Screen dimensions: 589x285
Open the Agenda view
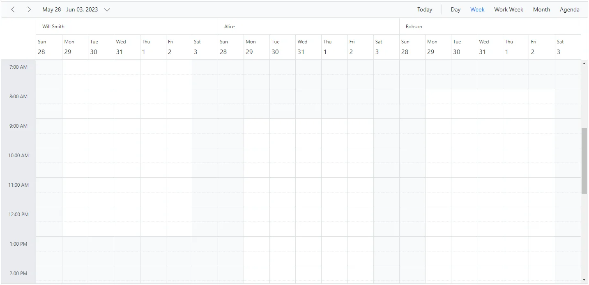click(569, 9)
